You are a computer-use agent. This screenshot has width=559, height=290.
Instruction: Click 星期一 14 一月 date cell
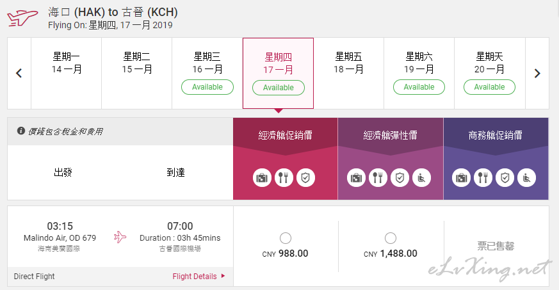(67, 74)
